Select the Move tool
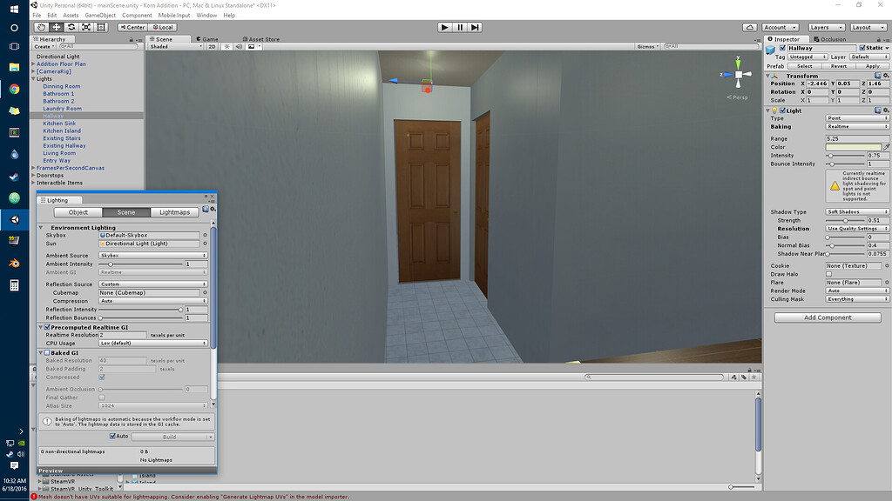This screenshot has width=892, height=501. point(55,27)
